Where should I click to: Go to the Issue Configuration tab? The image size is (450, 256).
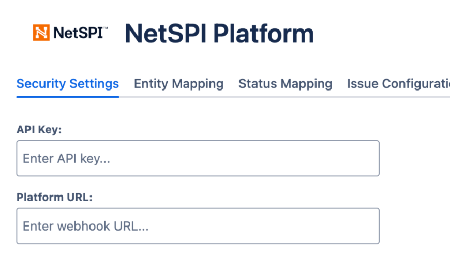(397, 84)
